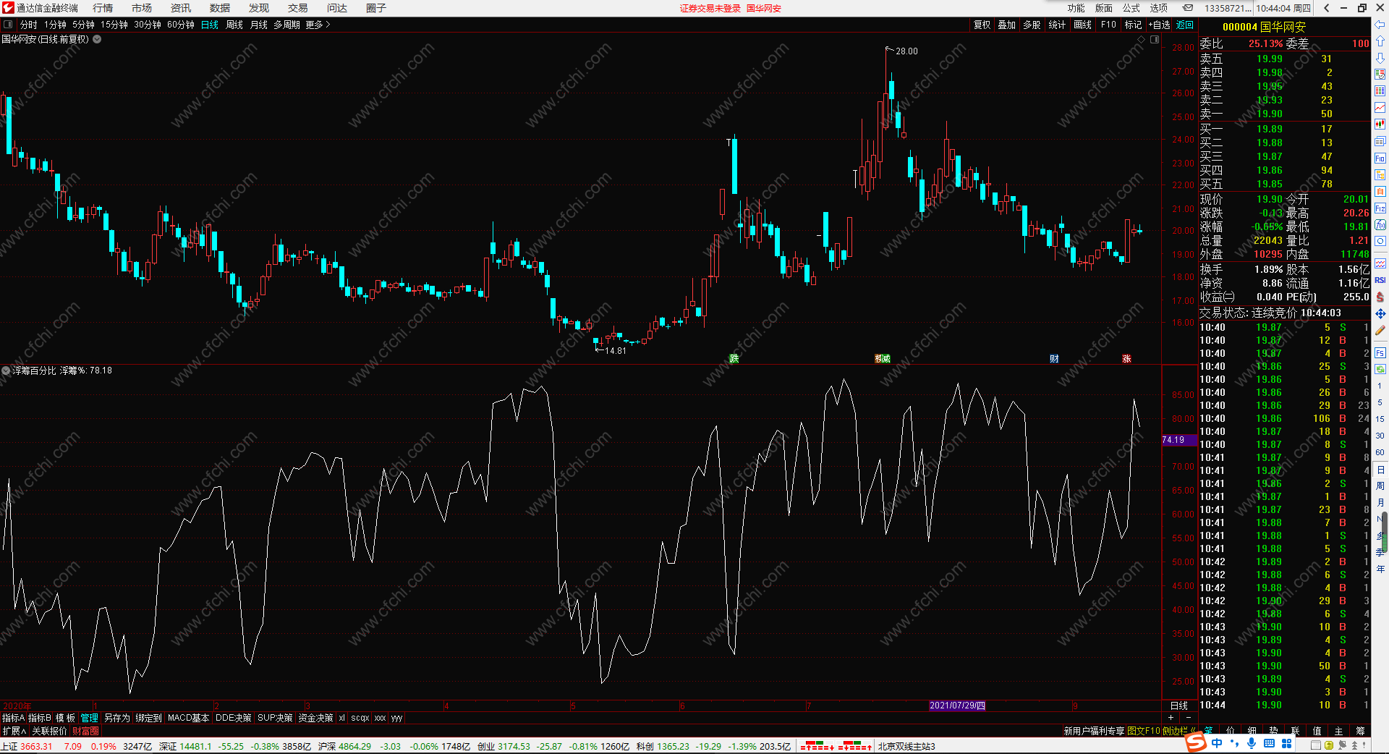Click the 权减 marker below the chart
This screenshot has width=1389, height=754.
pyautogui.click(x=883, y=359)
